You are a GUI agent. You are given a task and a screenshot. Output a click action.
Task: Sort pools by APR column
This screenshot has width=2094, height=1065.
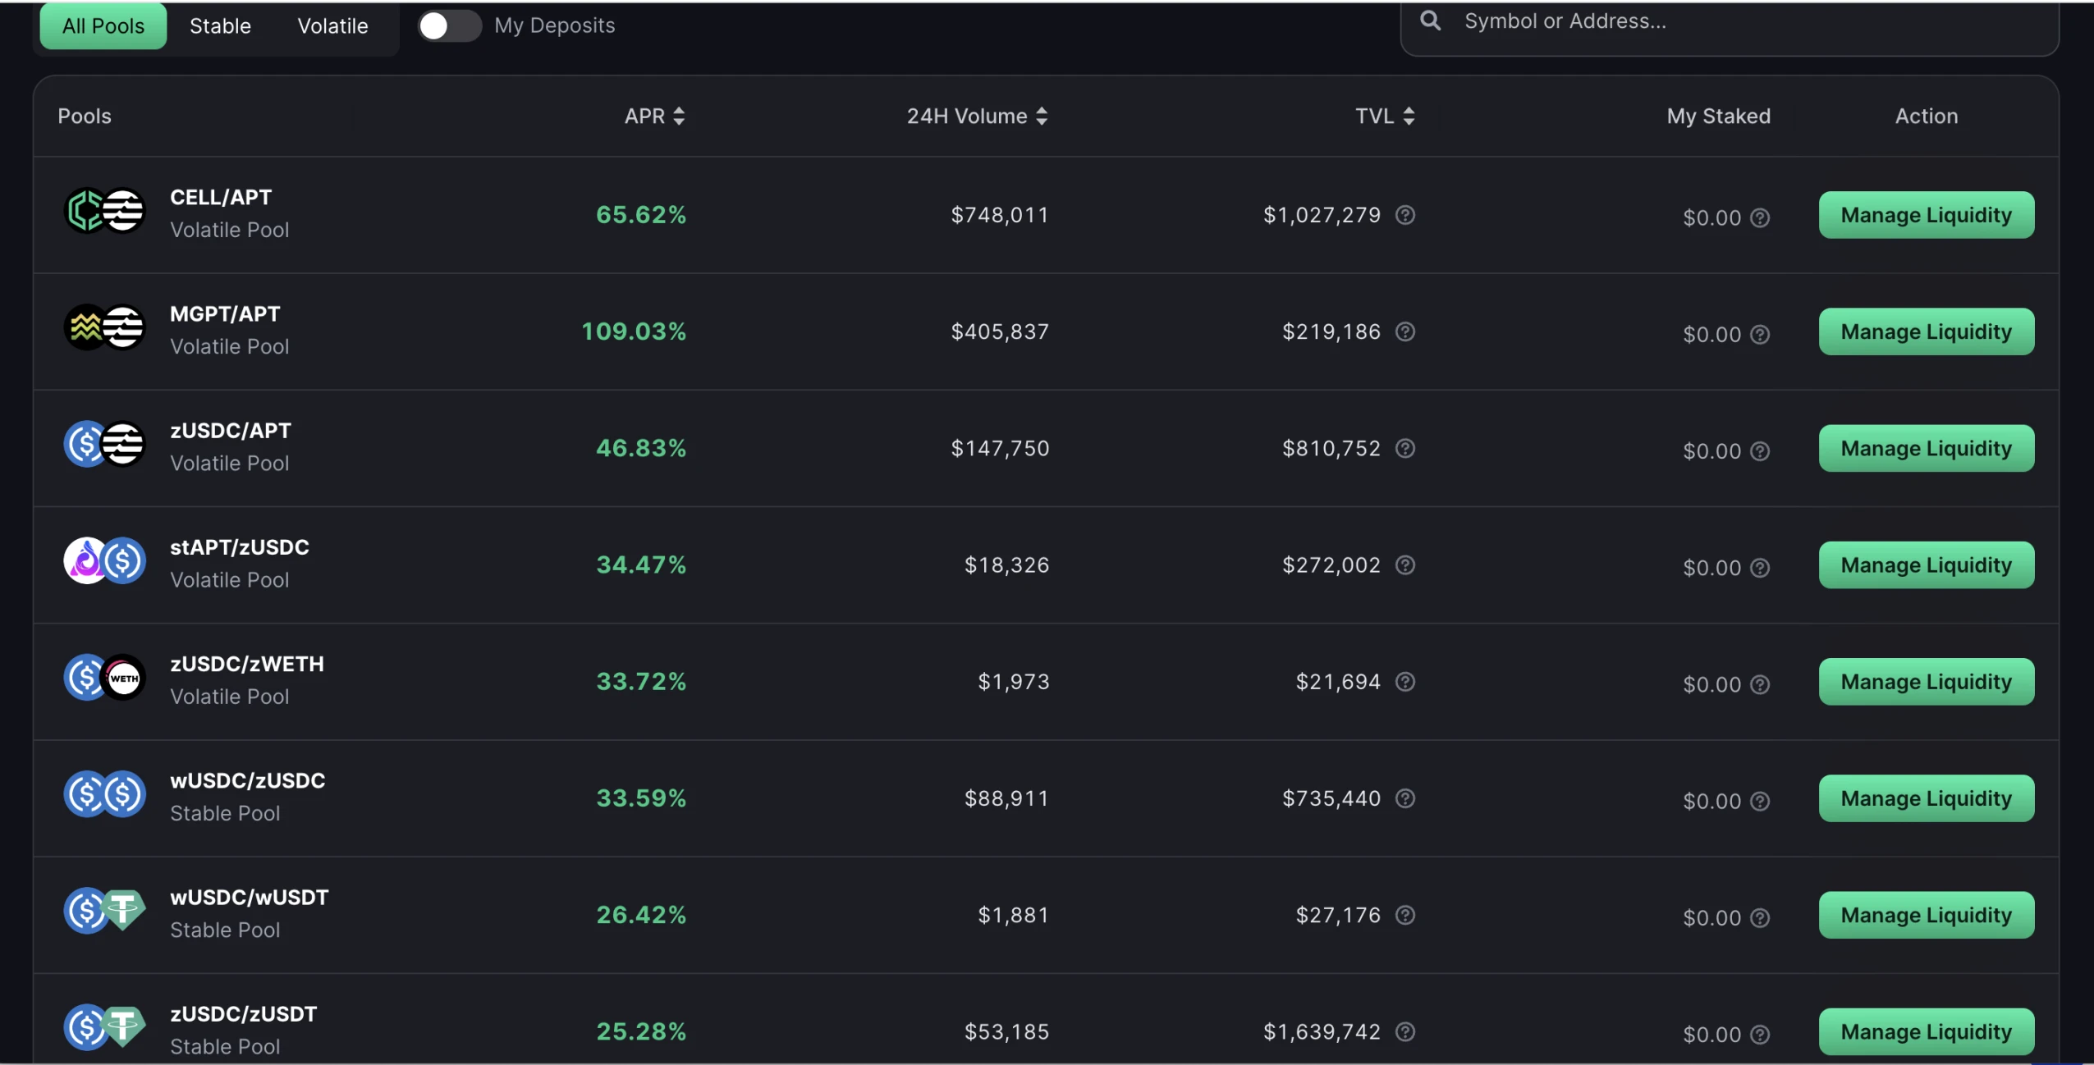pyautogui.click(x=653, y=114)
